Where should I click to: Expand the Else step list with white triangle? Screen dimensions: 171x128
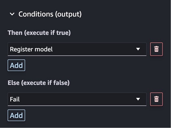138,99
